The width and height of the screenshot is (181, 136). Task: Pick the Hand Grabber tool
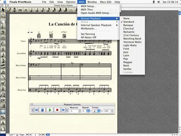(3, 21)
